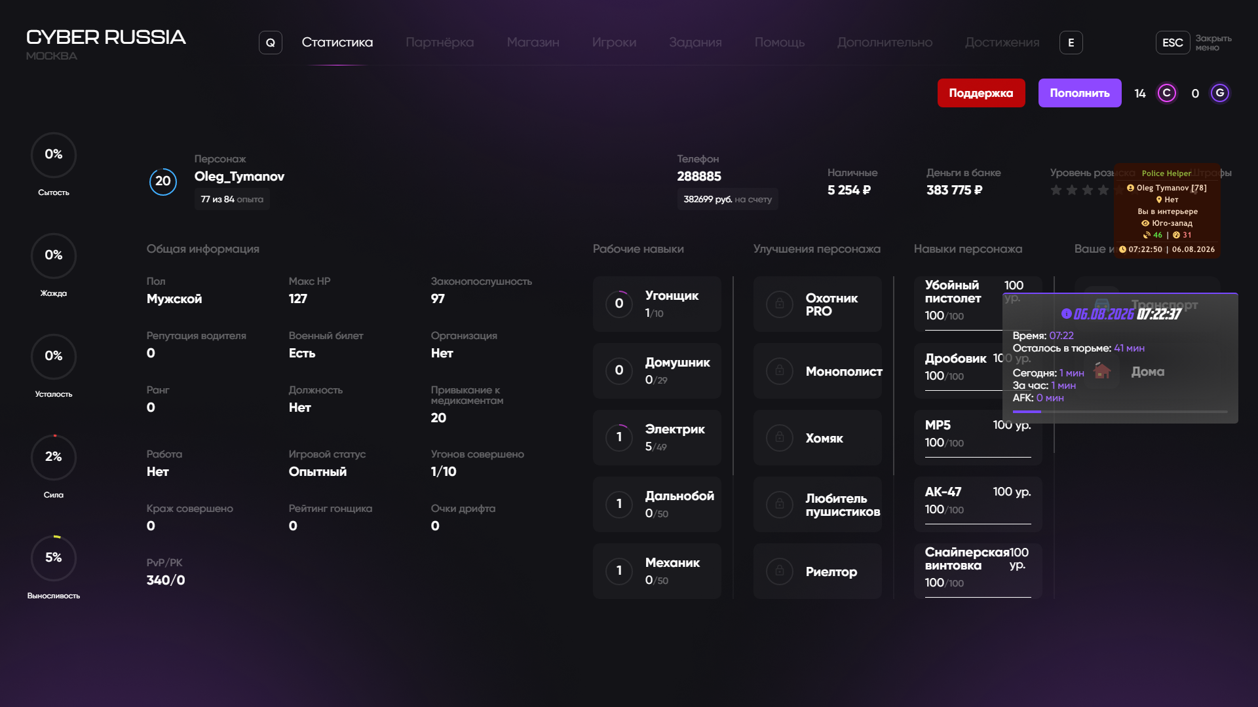The image size is (1258, 707).
Task: Go to the Игроки tab
Action: 614,43
